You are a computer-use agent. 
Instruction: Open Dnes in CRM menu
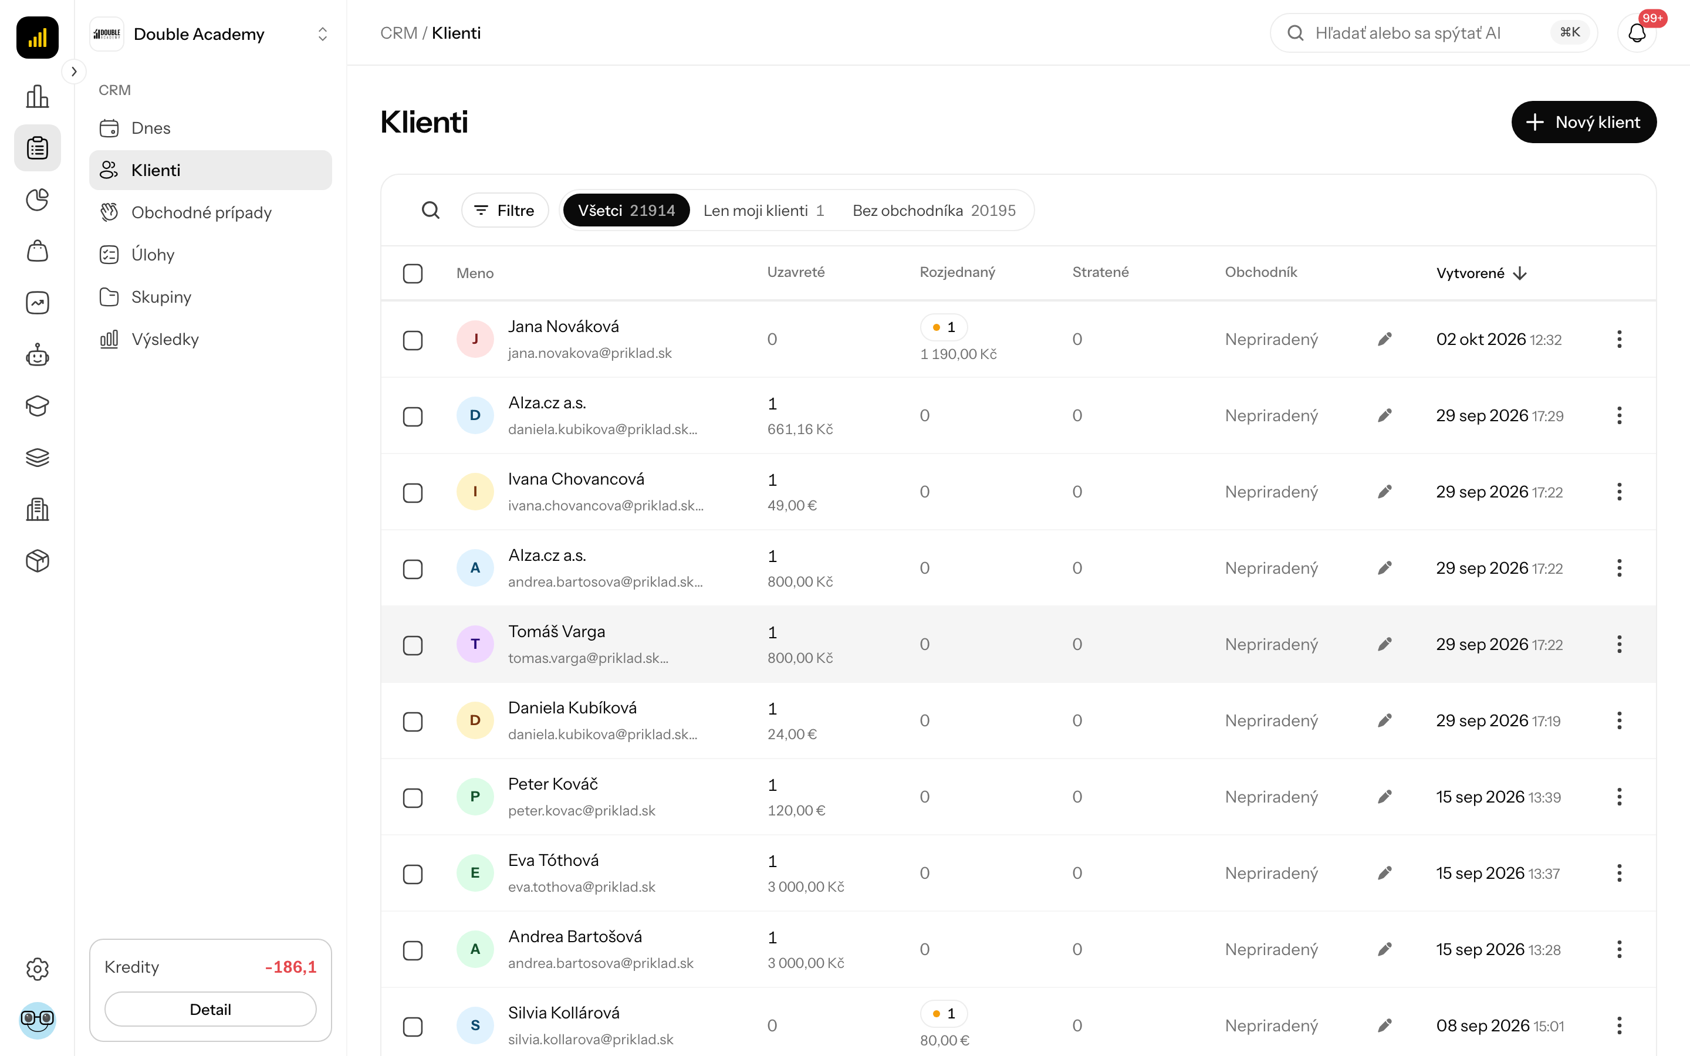210,128
